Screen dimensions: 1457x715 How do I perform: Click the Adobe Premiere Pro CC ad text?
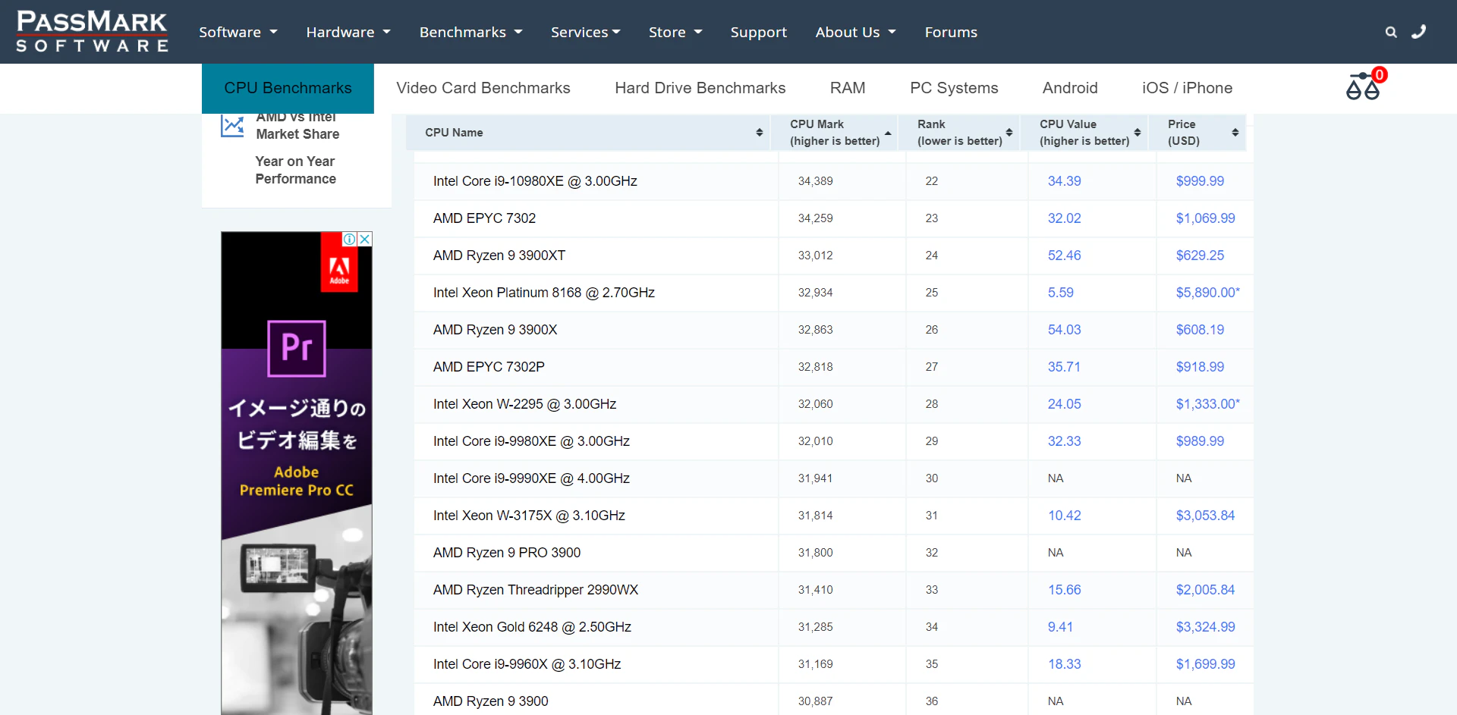pyautogui.click(x=297, y=481)
